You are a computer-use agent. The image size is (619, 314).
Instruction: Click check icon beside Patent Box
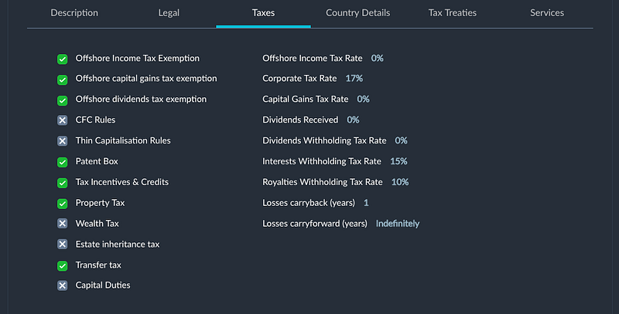point(63,162)
